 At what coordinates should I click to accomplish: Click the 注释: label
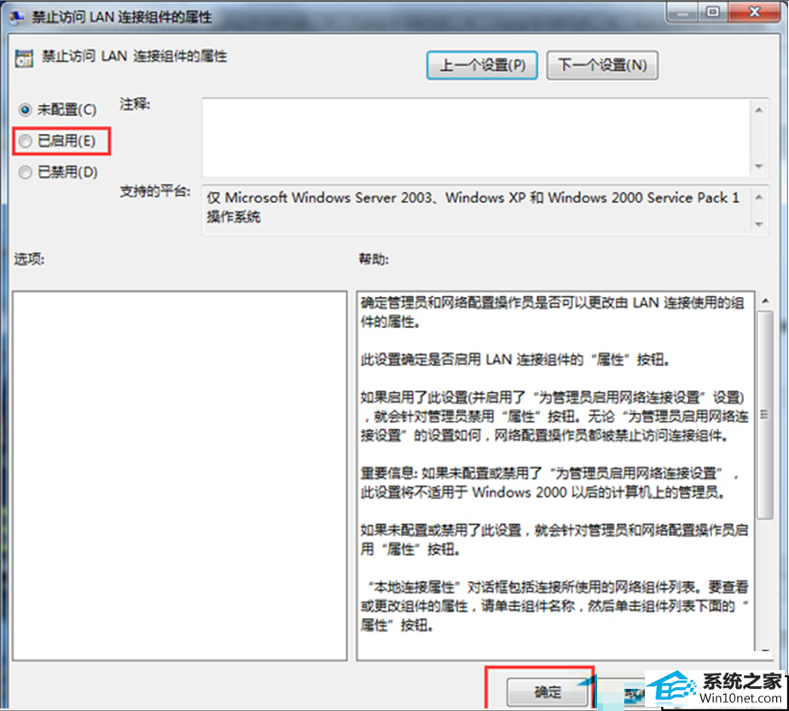click(135, 104)
